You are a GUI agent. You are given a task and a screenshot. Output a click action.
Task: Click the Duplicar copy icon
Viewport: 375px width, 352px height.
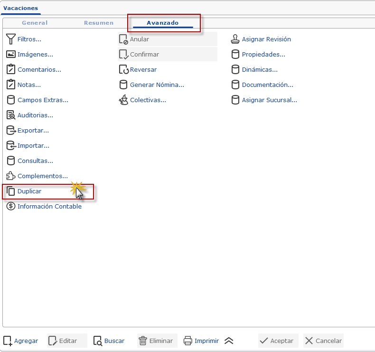(11, 191)
